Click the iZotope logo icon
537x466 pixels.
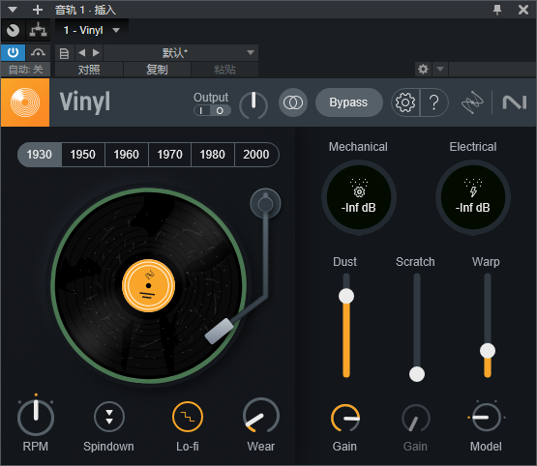click(472, 102)
